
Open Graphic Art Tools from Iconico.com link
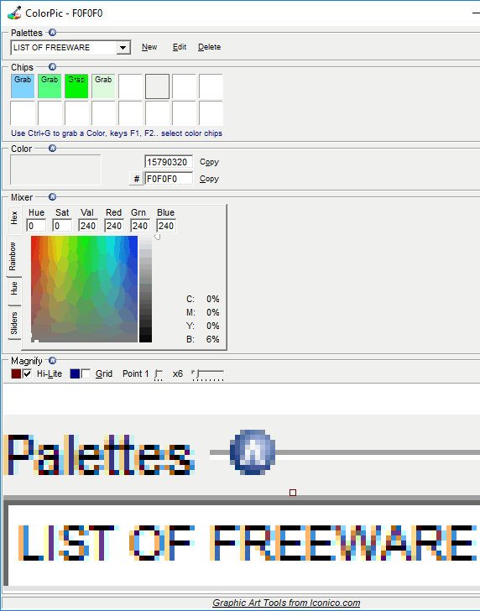[x=286, y=603]
